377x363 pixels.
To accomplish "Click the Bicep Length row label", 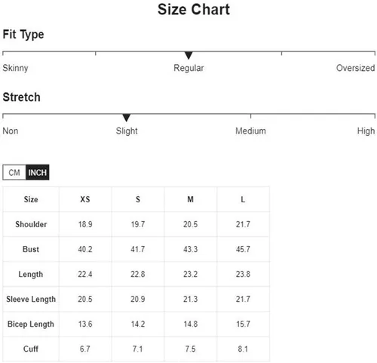I will [31, 324].
